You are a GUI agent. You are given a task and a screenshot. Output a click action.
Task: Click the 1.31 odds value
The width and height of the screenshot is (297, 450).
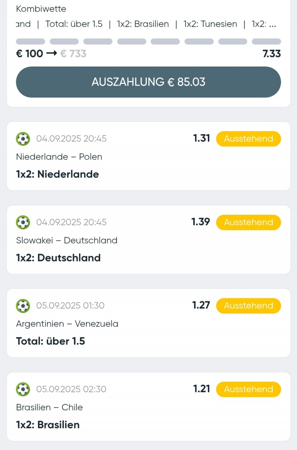click(x=201, y=138)
